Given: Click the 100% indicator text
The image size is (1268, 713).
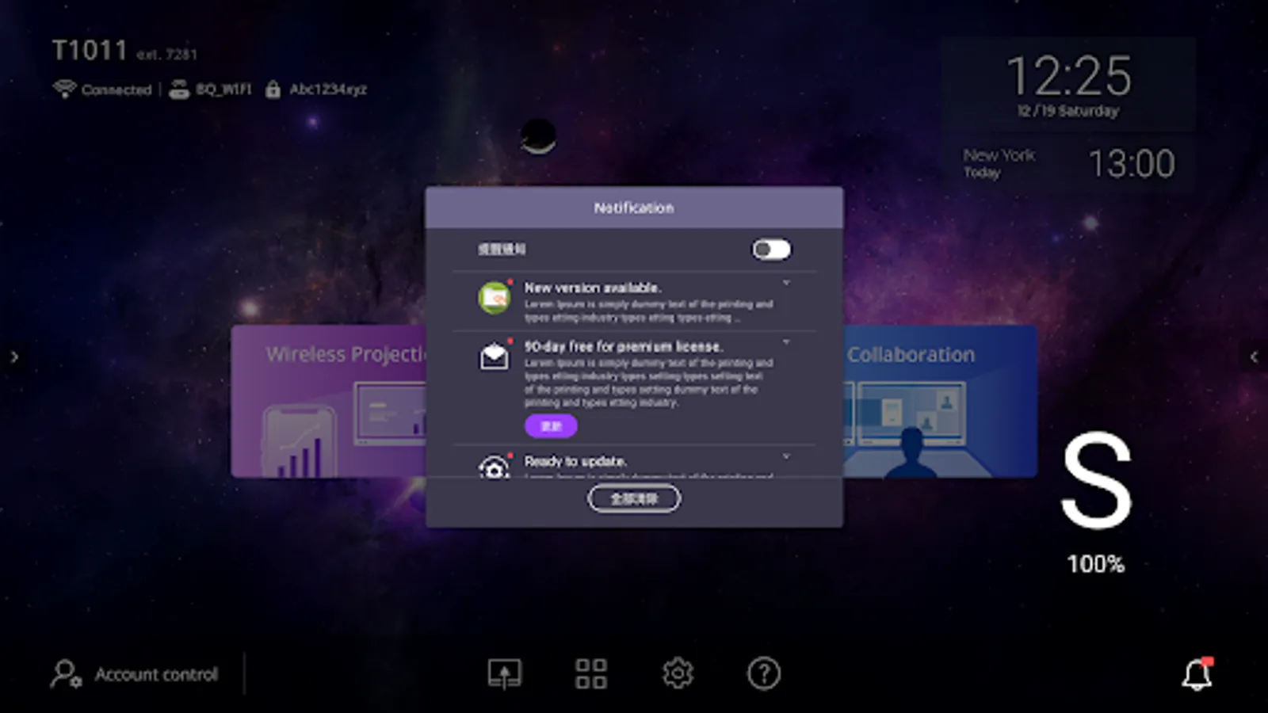Looking at the screenshot, I should [x=1096, y=564].
